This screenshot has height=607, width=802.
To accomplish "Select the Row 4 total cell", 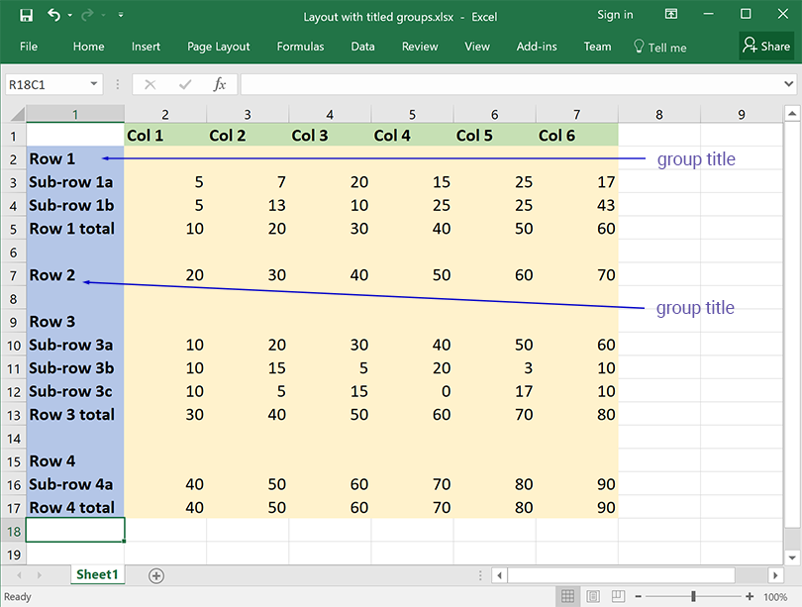I will [x=75, y=507].
